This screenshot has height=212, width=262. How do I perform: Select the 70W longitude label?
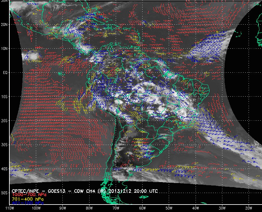pyautogui.click(x=116, y=208)
